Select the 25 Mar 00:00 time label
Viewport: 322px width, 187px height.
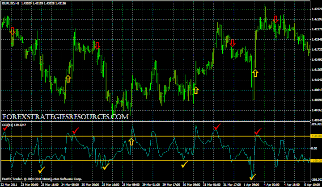(90, 184)
